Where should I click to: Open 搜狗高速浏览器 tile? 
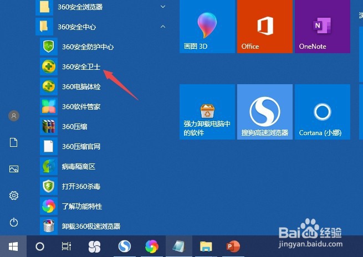[265, 112]
